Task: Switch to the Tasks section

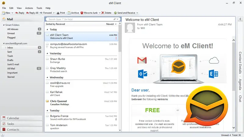Action: tap(22, 124)
